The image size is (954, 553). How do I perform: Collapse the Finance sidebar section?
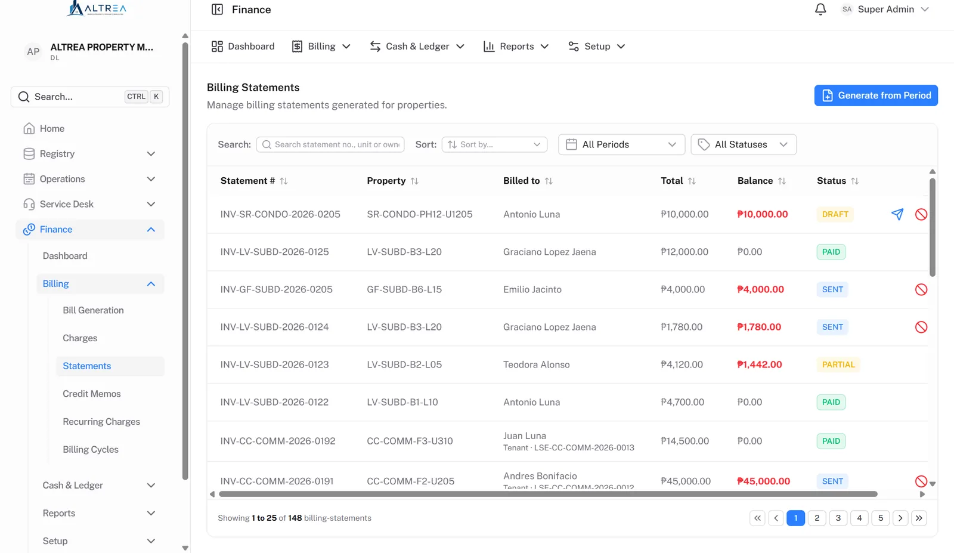point(89,230)
